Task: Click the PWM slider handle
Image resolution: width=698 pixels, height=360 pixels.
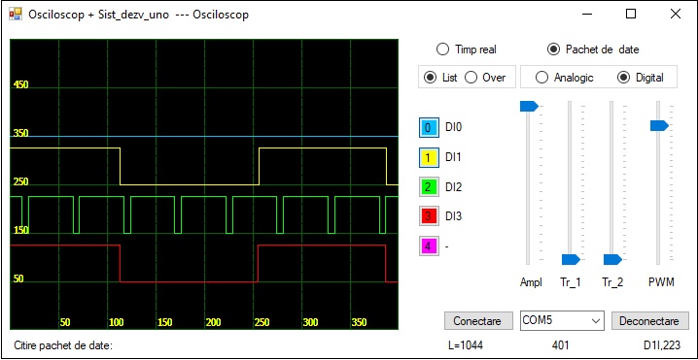Action: point(659,126)
